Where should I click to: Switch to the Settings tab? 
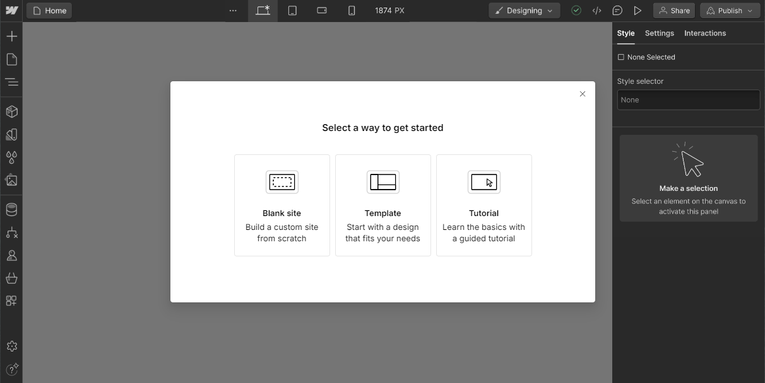[x=659, y=33]
